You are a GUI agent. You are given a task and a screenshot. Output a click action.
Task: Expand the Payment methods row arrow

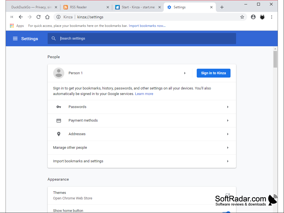click(x=228, y=120)
